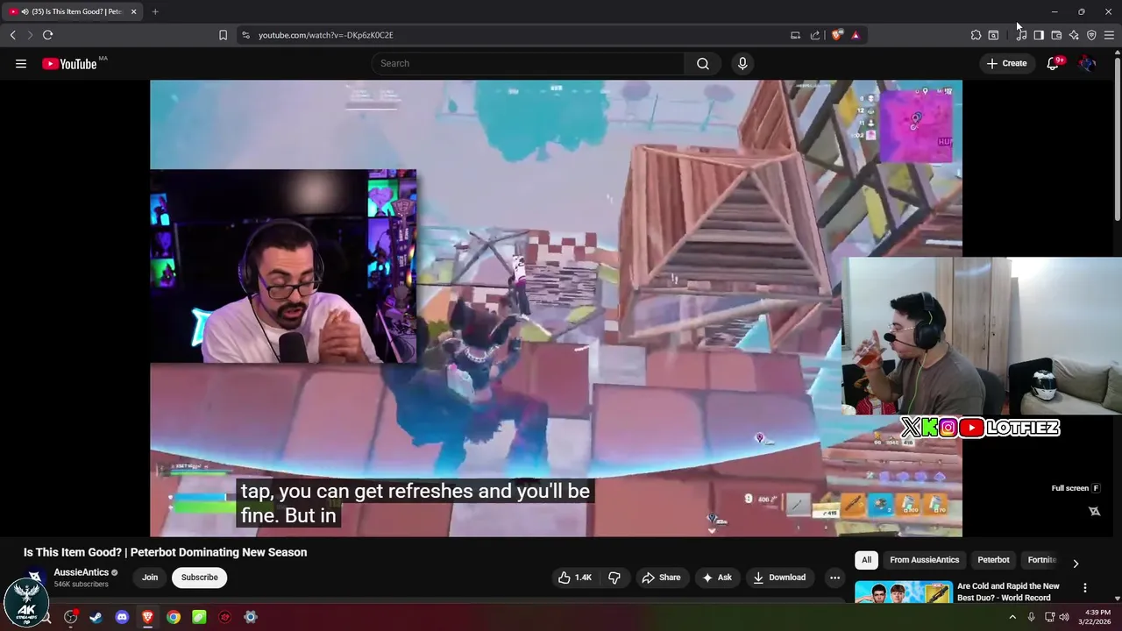Select the 'Fortnite' filter chip
Image resolution: width=1122 pixels, height=631 pixels.
pos(1042,560)
